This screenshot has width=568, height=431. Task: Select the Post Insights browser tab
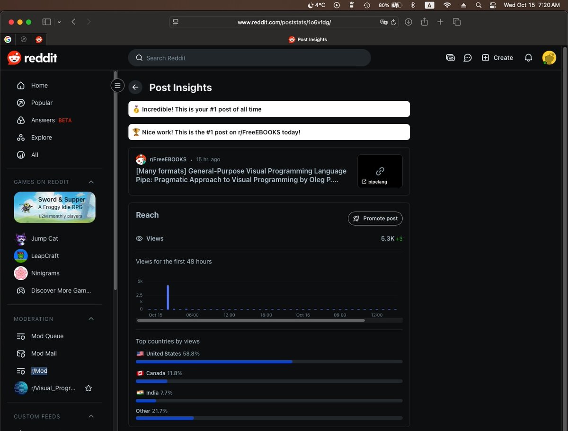click(x=308, y=39)
